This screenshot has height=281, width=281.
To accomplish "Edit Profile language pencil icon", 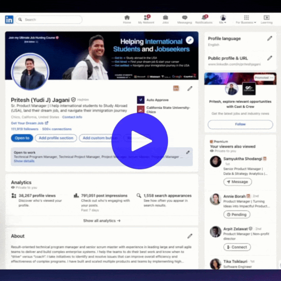I will tap(270, 38).
